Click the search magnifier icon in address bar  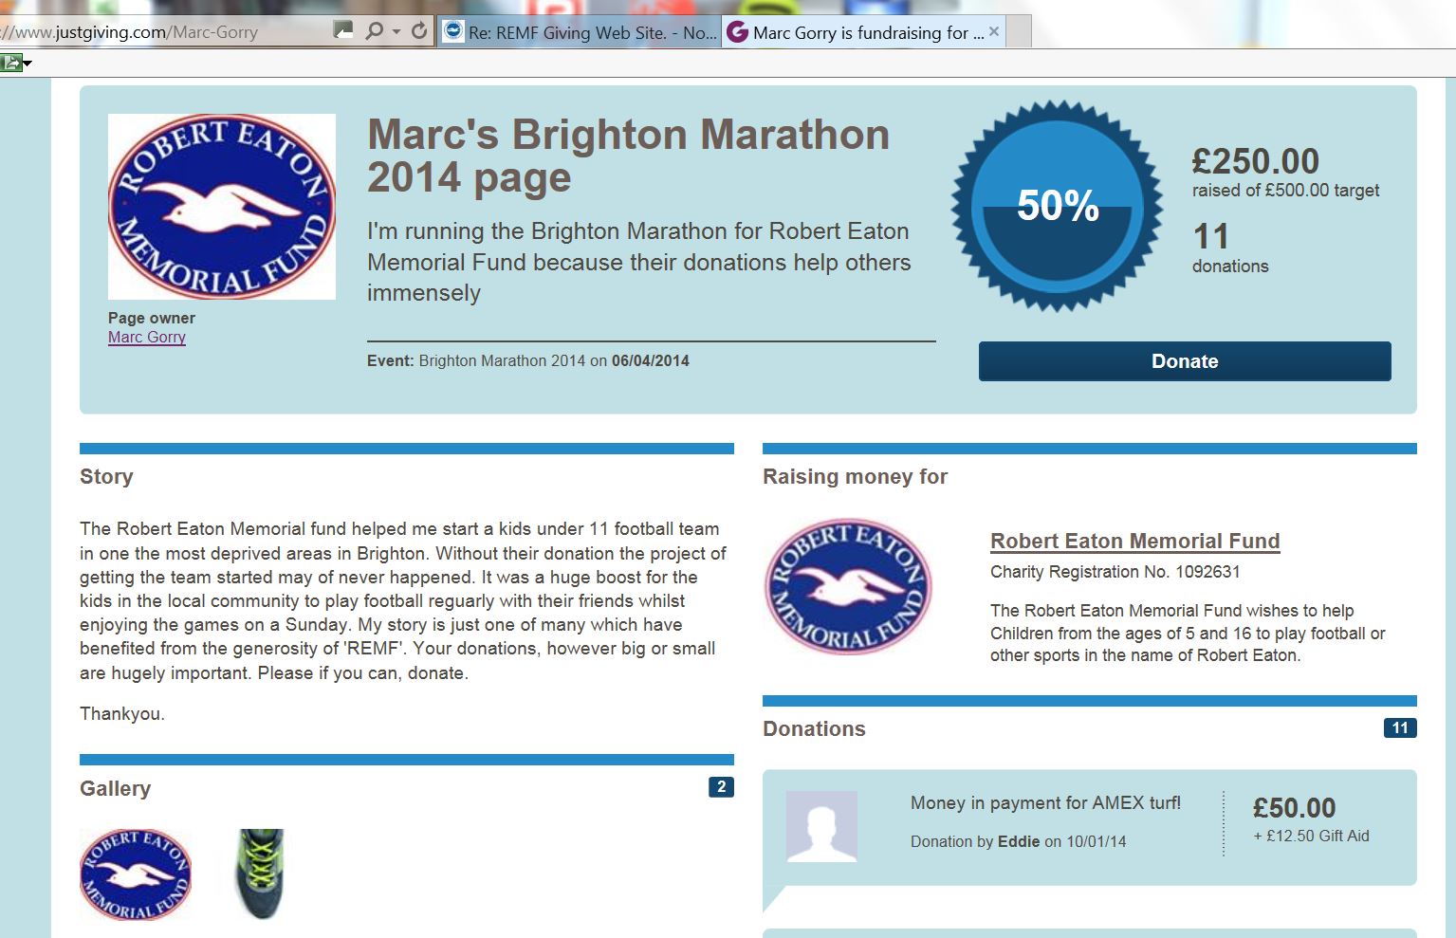(x=375, y=31)
